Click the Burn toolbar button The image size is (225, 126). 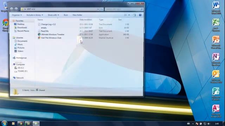(x=66, y=15)
